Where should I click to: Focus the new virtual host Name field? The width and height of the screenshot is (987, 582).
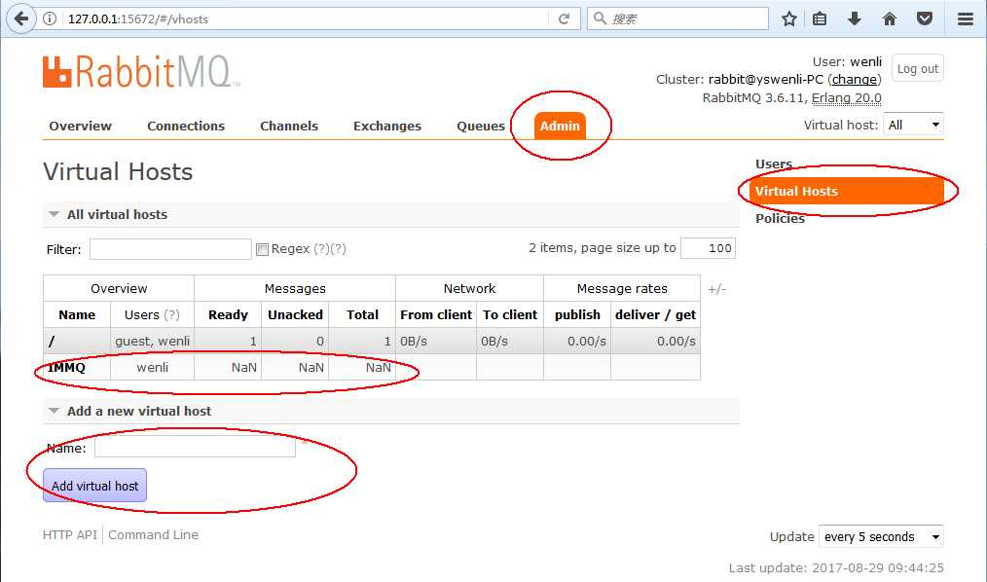pyautogui.click(x=195, y=448)
